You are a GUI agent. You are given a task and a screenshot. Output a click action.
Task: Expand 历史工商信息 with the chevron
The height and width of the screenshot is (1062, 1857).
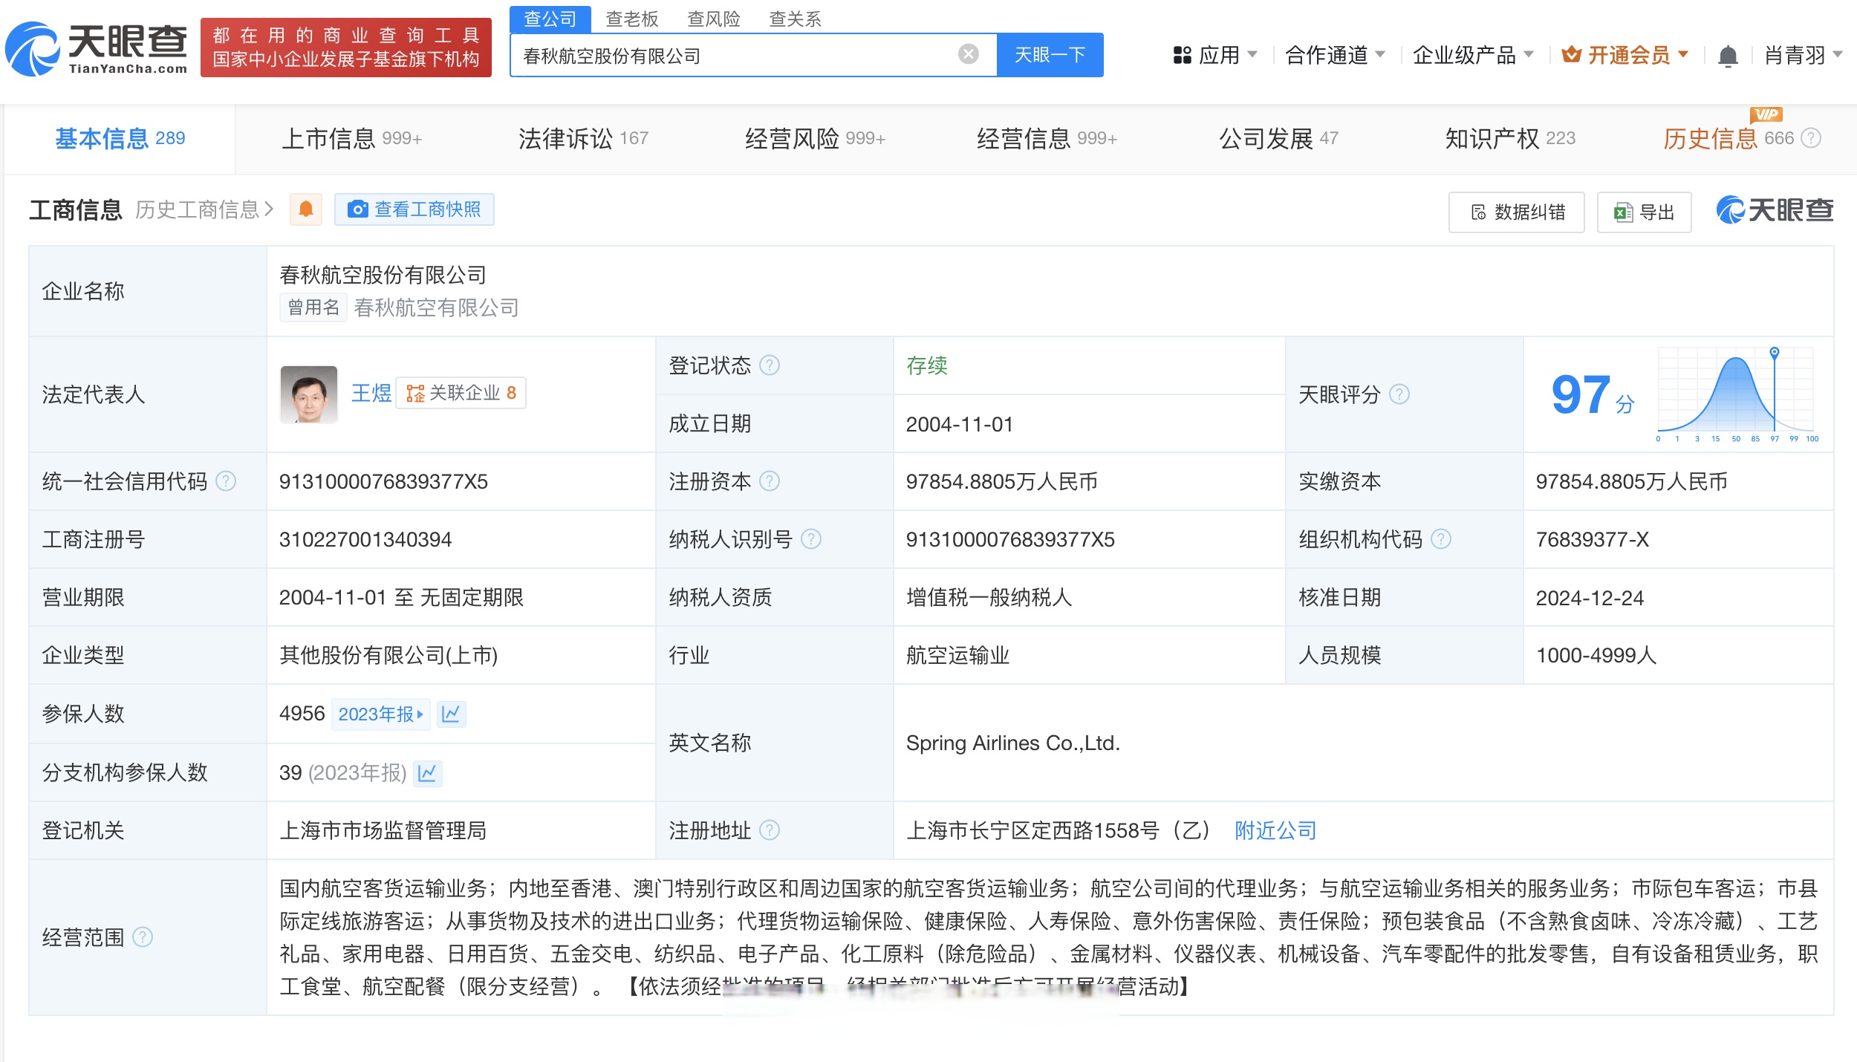270,209
